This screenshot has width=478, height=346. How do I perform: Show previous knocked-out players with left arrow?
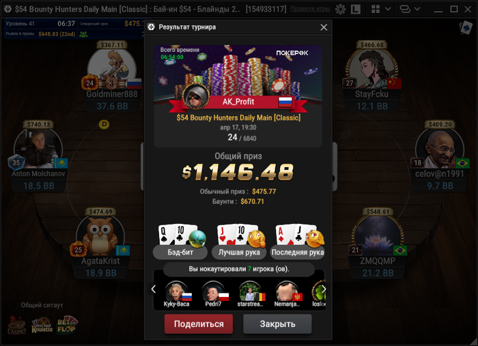click(x=154, y=289)
